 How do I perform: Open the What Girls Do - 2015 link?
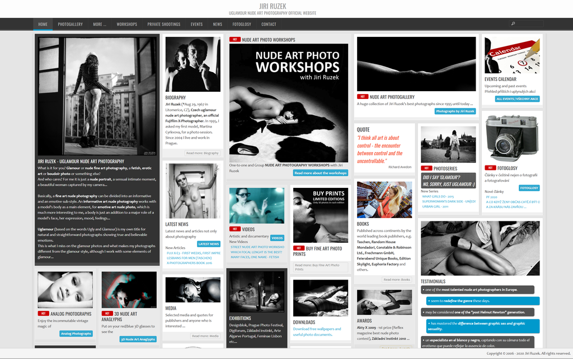click(438, 196)
